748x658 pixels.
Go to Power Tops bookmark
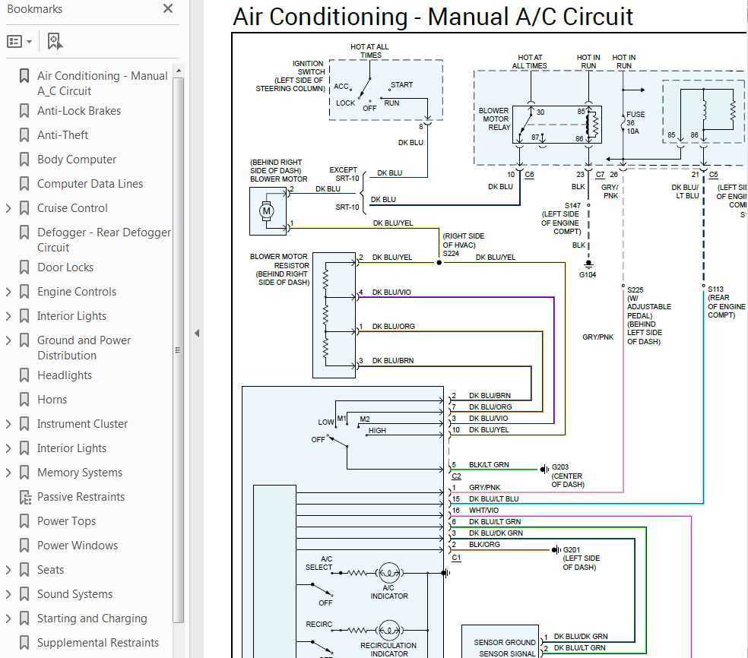coord(66,520)
